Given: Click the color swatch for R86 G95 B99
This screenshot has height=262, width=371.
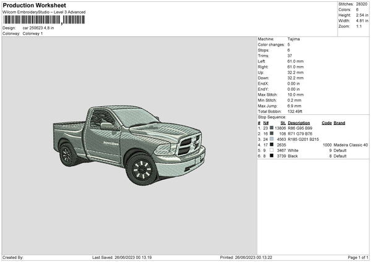Looking at the screenshot, I should tap(271, 128).
